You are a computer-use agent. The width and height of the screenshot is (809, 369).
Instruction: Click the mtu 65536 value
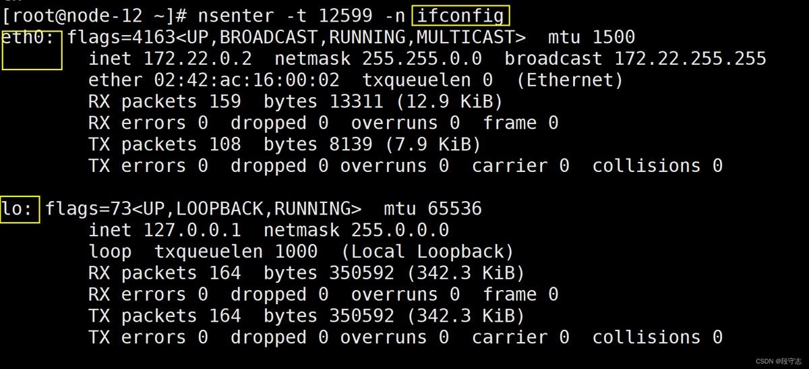[x=432, y=208]
